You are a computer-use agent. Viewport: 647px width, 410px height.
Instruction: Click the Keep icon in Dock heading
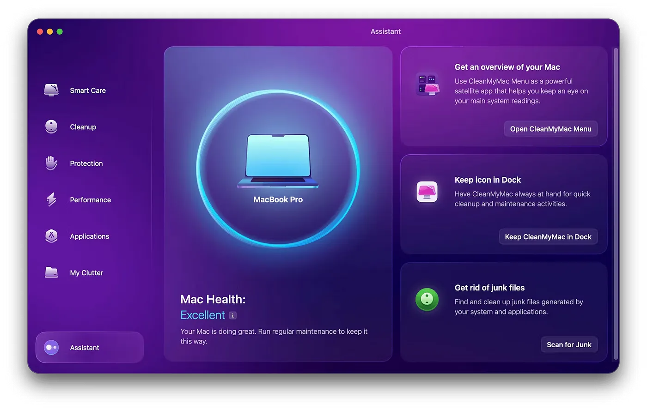click(488, 180)
